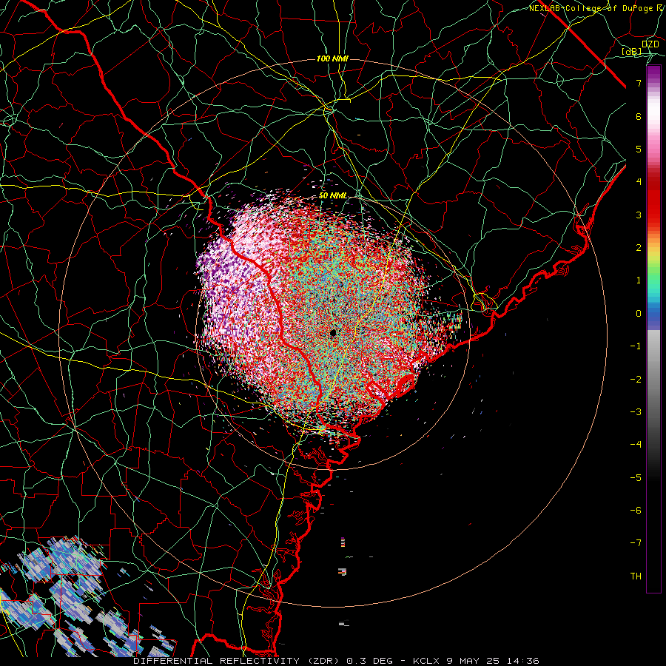Click the "[dB]" unit label above the color scale

tap(632, 51)
